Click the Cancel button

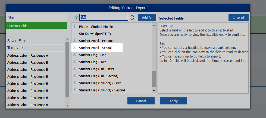tap(141, 101)
